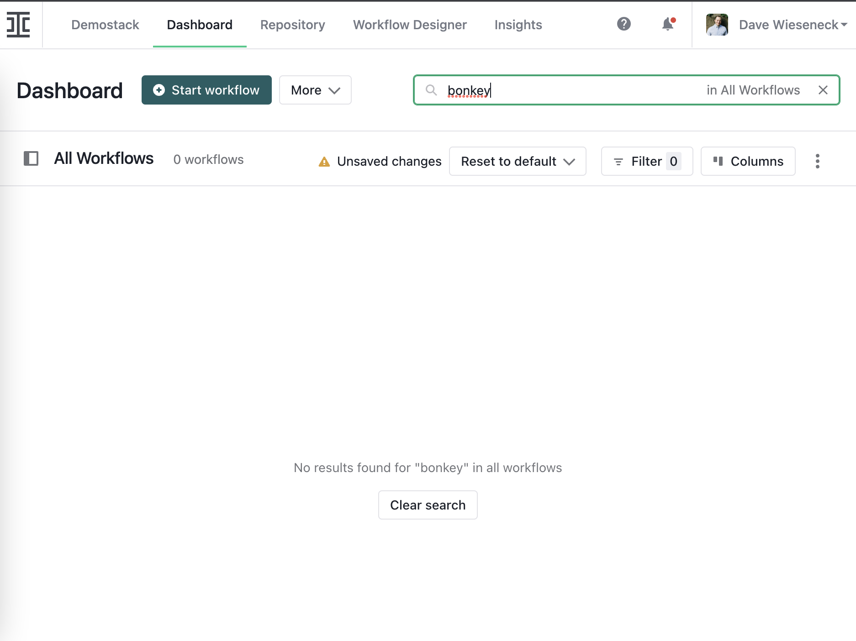Click the 'in All Workflows' search scope
The width and height of the screenshot is (856, 641).
(753, 90)
